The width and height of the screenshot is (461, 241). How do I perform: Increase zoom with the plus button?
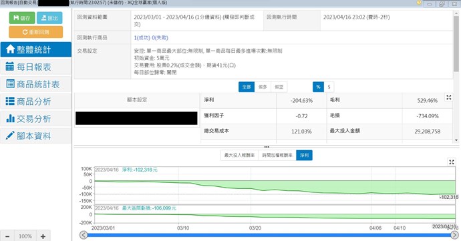point(43,236)
